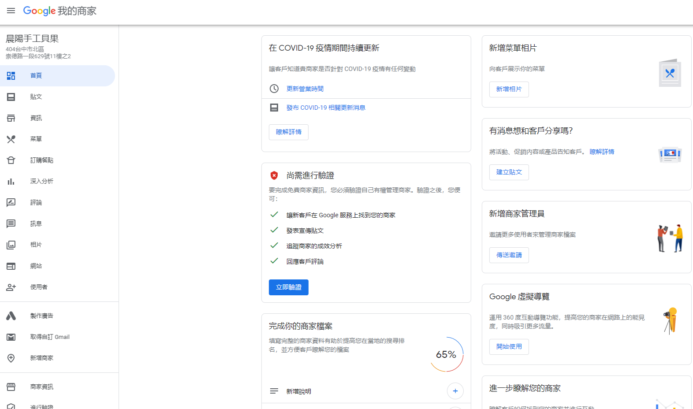This screenshot has height=409, width=693.
Task: Click the 建立貼文 button
Action: pyautogui.click(x=509, y=172)
